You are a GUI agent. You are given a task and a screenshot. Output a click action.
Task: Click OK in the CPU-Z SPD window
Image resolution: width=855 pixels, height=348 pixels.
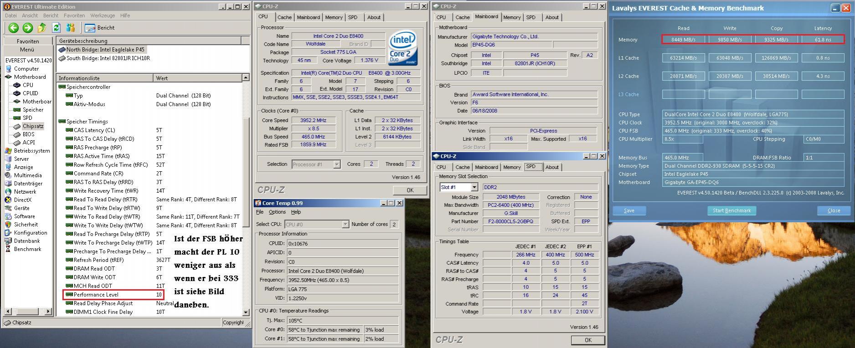pyautogui.click(x=588, y=340)
